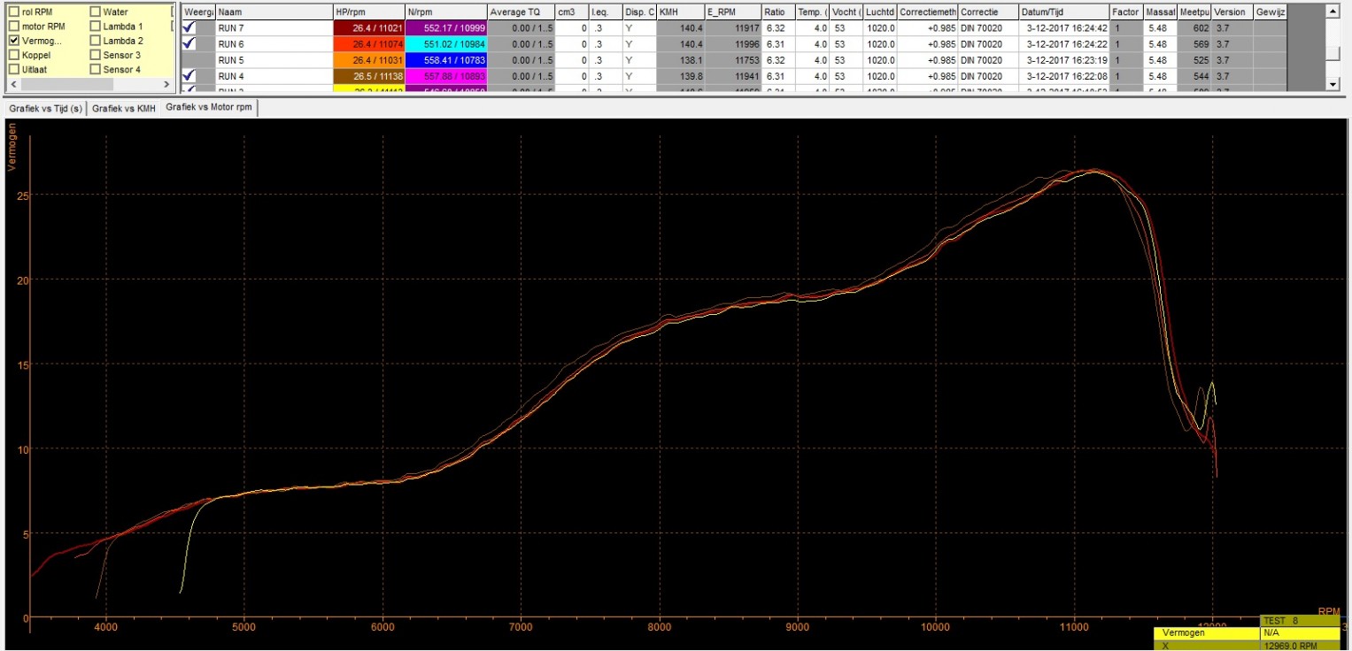
Task: Select the RUN 7 name cell
Action: tap(274, 28)
